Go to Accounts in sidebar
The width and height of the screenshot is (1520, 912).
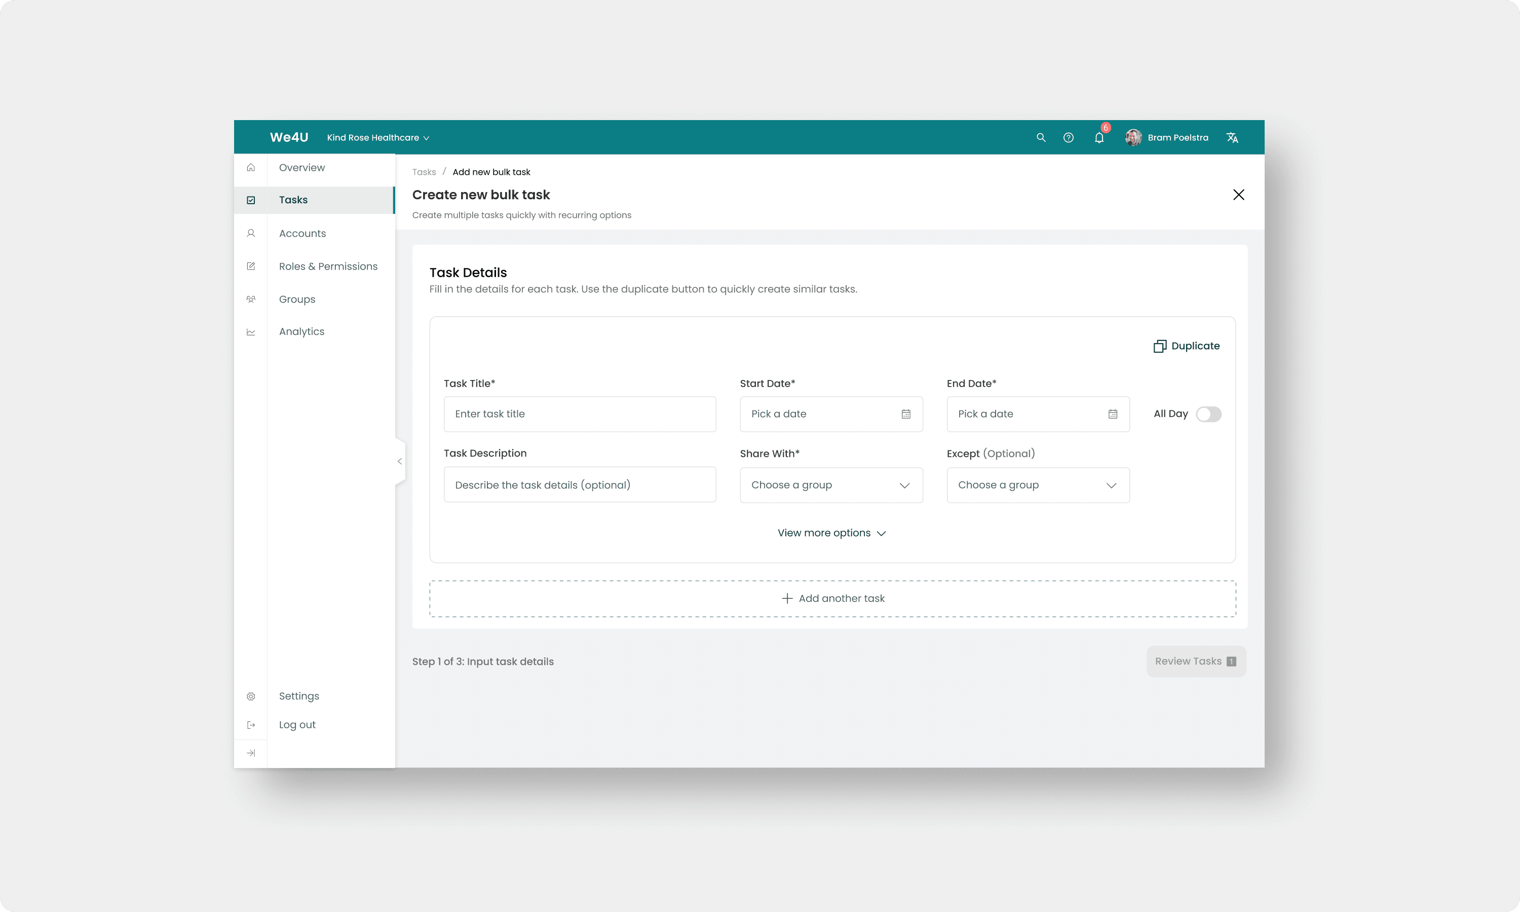click(302, 234)
